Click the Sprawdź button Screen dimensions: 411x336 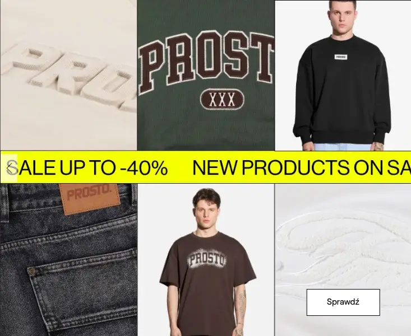(x=343, y=302)
